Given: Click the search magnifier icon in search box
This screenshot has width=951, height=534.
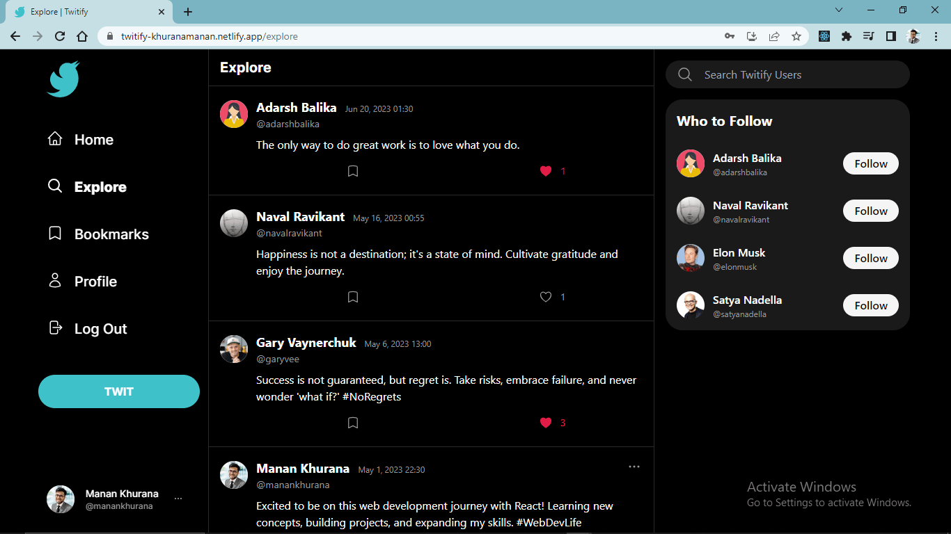Looking at the screenshot, I should click(x=685, y=74).
